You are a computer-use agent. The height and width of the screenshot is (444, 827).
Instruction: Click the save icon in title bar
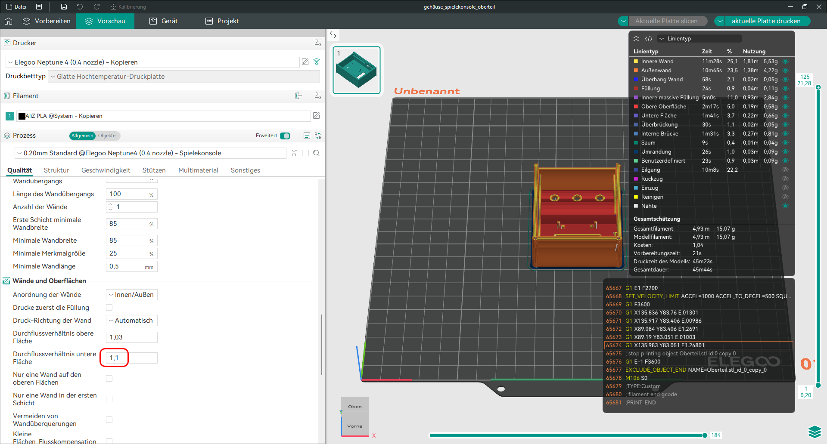click(x=64, y=7)
